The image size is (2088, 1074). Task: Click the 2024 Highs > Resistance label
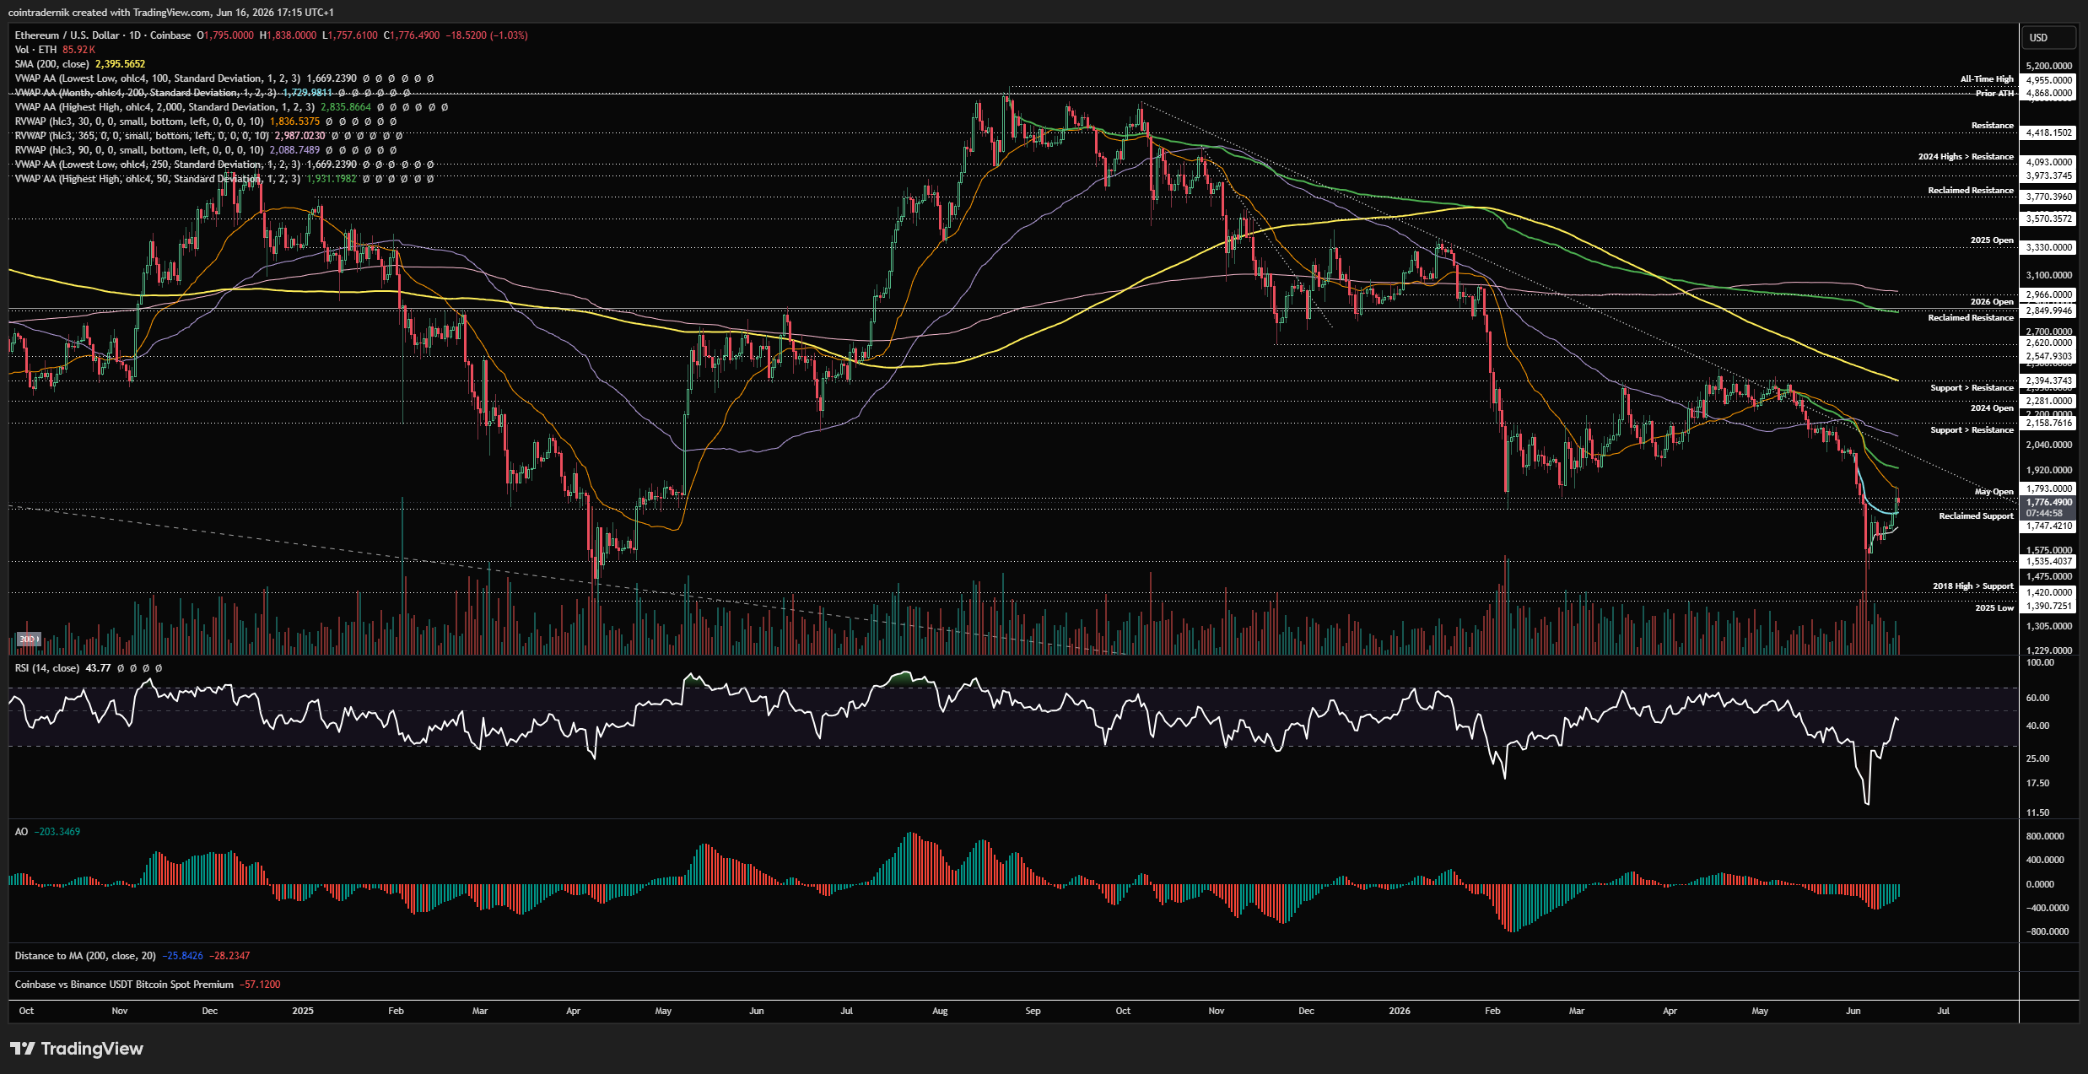tap(1966, 157)
